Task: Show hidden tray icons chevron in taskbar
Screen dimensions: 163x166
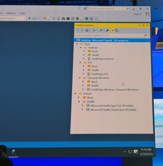Action: 125,152
